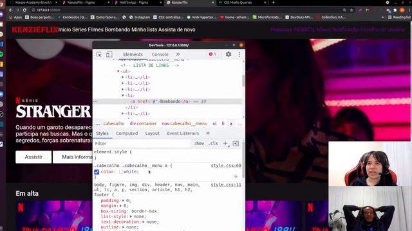Open the actions ellipsis on the selected DOM row
The height and width of the screenshot is (231, 412).
coord(96,101)
